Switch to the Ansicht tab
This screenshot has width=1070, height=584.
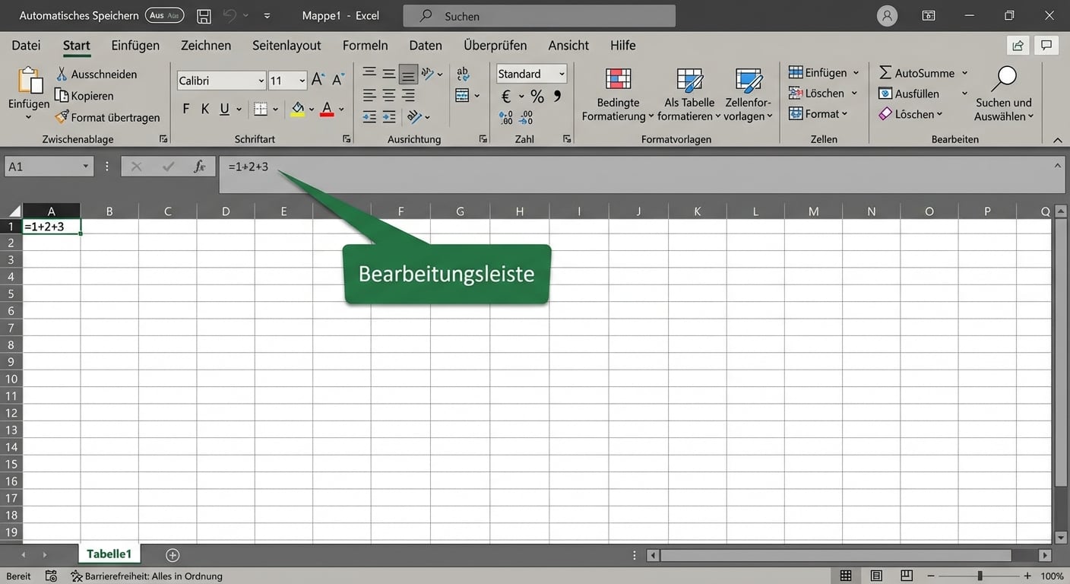click(568, 45)
